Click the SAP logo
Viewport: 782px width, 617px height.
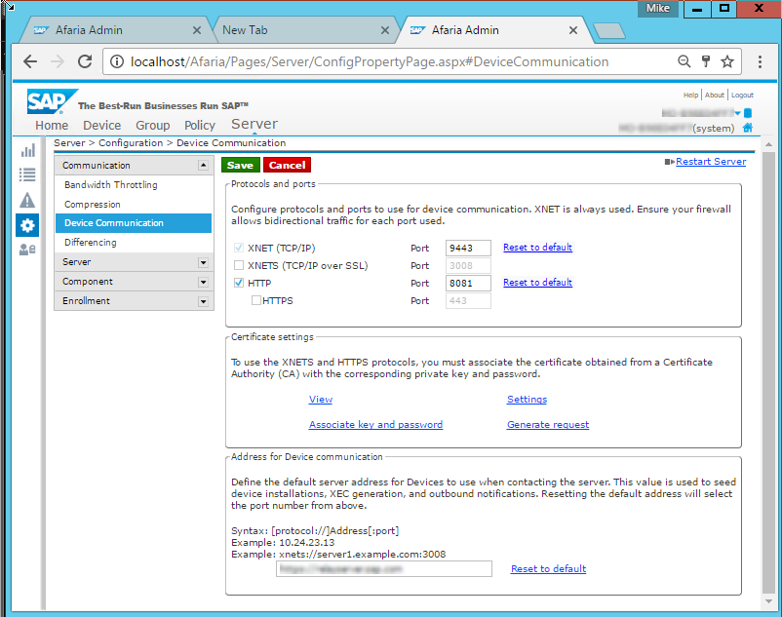coord(51,101)
